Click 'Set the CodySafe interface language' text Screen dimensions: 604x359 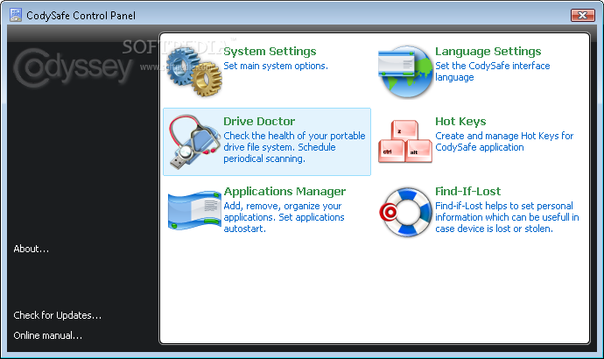click(493, 72)
